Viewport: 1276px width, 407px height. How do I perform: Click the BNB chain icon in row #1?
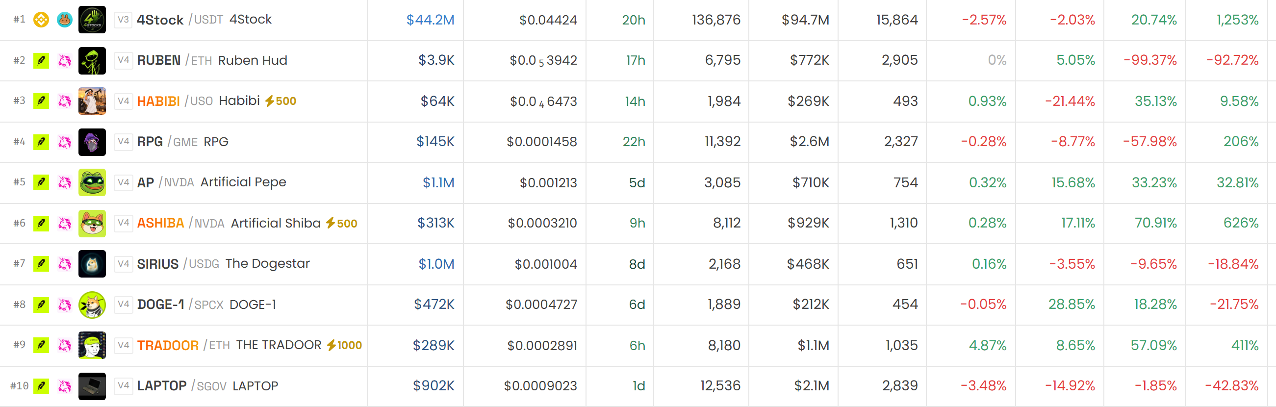tap(41, 20)
